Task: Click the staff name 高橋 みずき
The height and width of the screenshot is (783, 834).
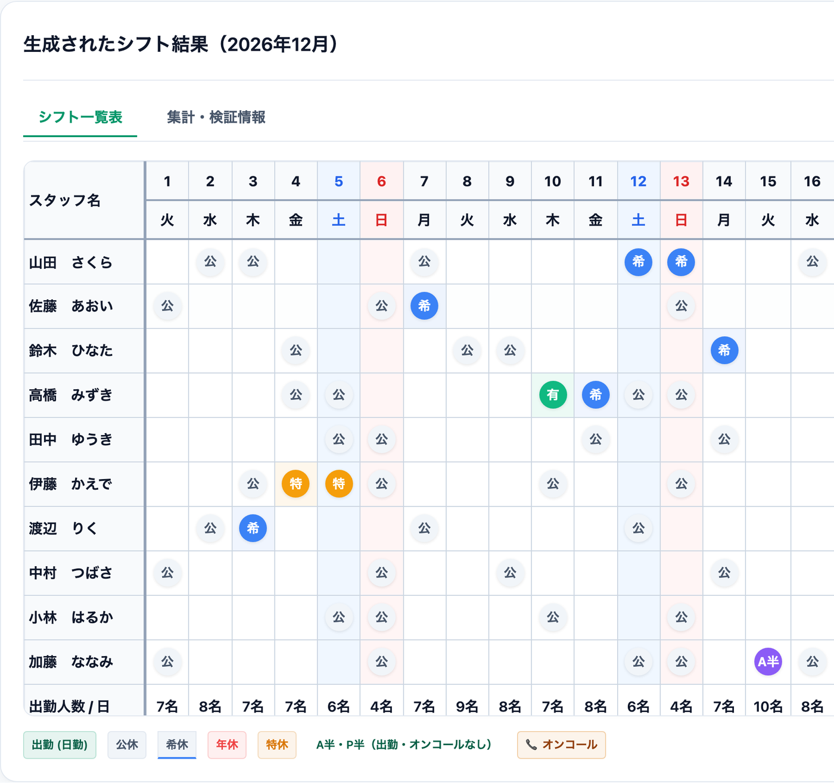Action: [71, 395]
